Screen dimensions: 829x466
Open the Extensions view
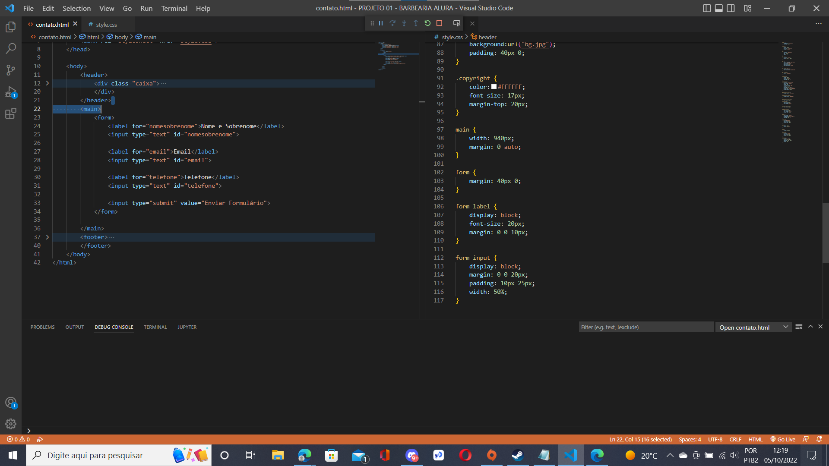pyautogui.click(x=11, y=113)
